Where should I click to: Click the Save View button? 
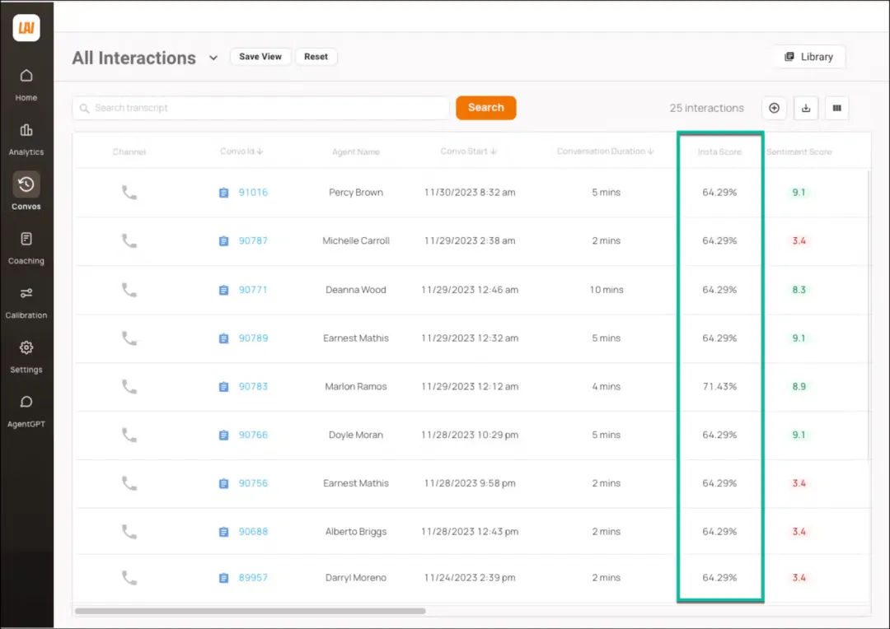pyautogui.click(x=260, y=57)
